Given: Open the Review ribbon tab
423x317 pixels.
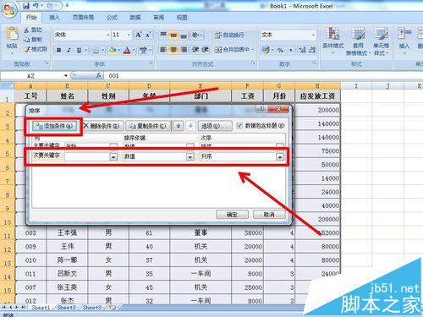Looking at the screenshot, I should (x=158, y=18).
